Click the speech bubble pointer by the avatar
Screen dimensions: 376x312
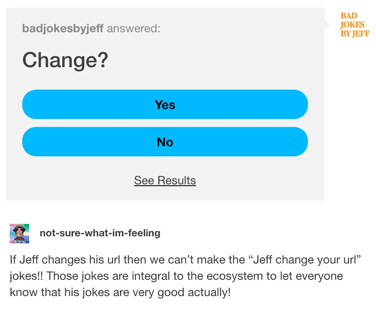point(327,24)
